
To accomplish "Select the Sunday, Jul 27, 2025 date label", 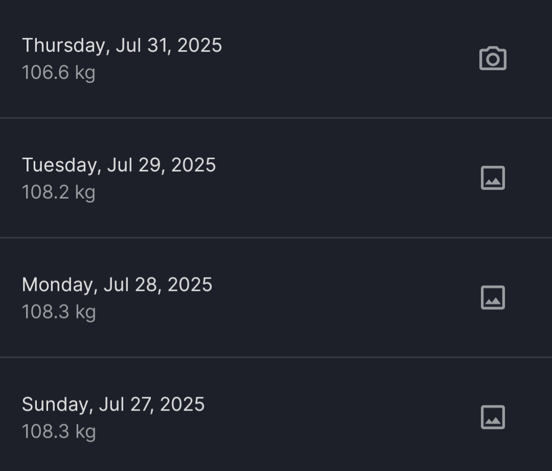I will [113, 404].
